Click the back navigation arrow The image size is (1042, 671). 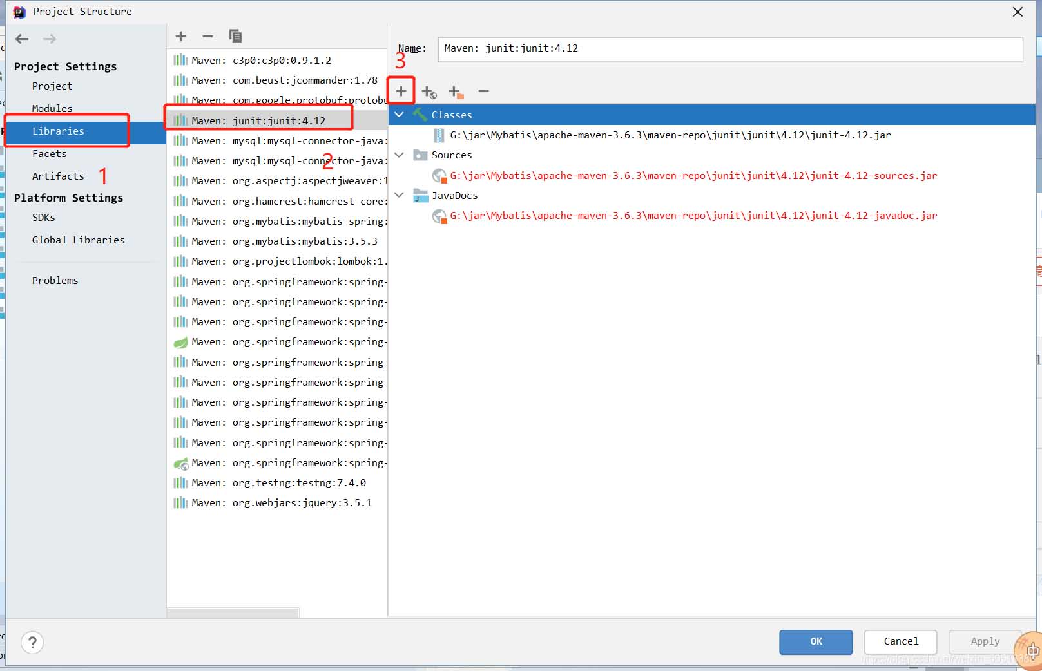[x=22, y=39]
